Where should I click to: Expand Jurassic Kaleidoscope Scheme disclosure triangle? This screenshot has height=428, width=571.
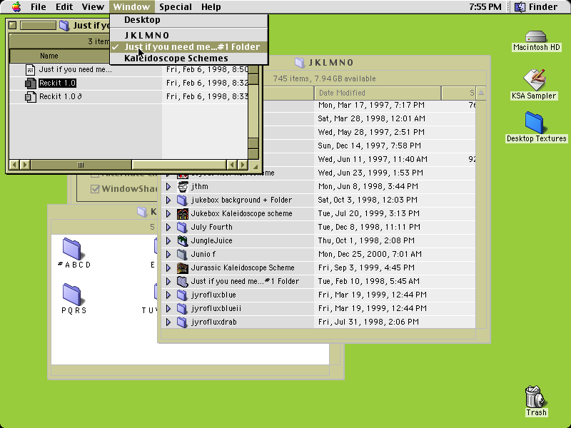[168, 268]
